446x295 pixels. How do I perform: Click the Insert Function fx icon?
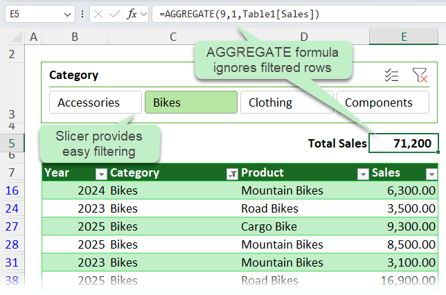pyautogui.click(x=132, y=13)
